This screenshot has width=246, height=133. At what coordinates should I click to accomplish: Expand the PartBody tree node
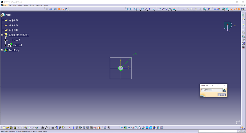[2, 50]
